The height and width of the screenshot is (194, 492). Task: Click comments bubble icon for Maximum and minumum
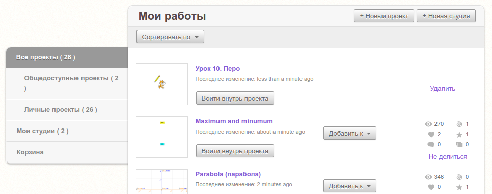pos(431,145)
